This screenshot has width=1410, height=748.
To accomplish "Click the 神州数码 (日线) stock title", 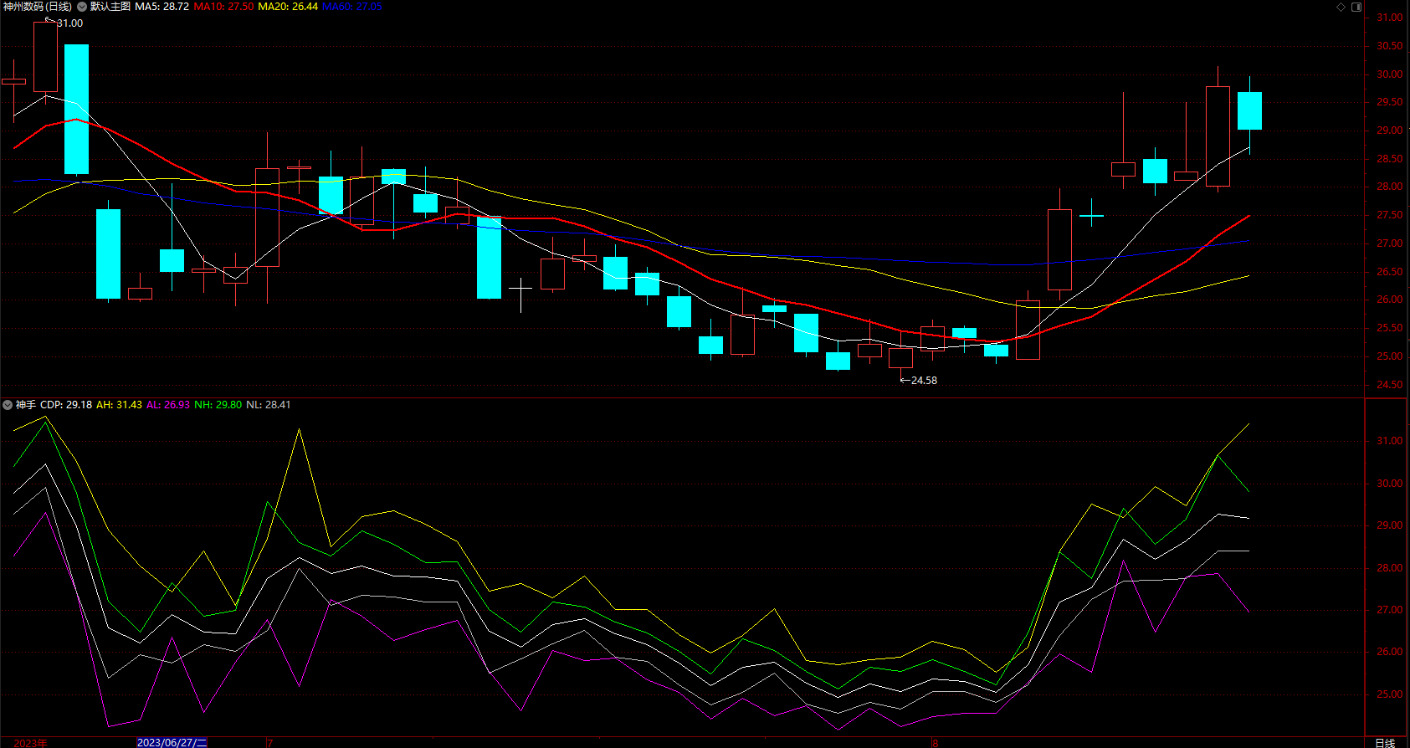I will click(x=38, y=7).
